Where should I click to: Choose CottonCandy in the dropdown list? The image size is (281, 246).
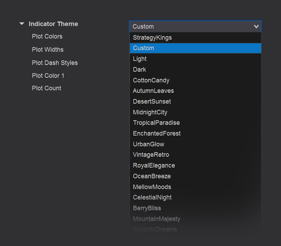[151, 80]
